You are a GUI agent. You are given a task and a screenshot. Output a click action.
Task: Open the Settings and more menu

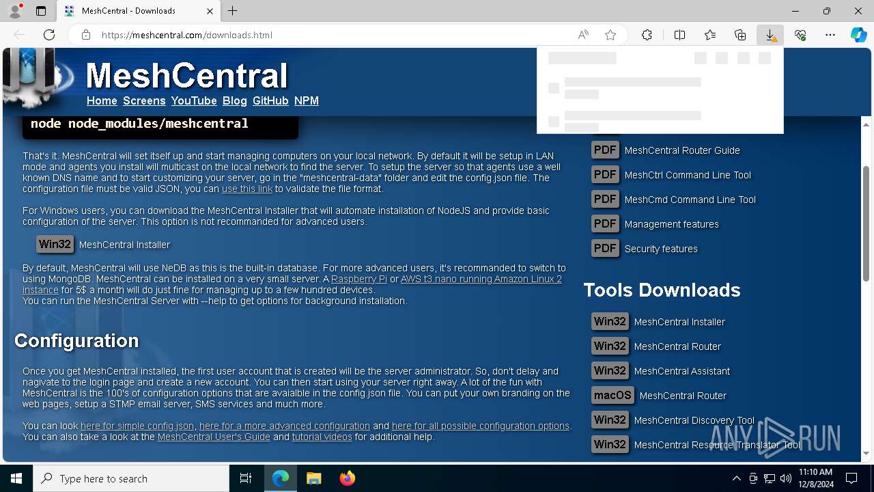click(830, 35)
